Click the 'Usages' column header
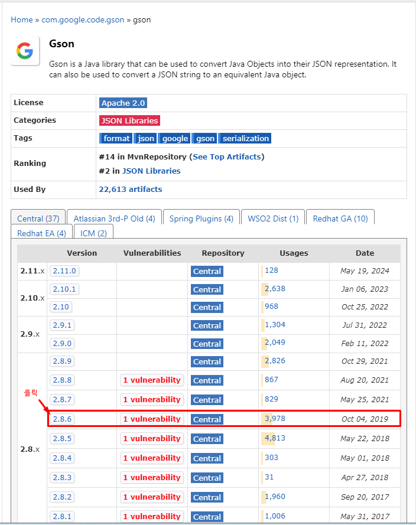Screen dimensions: 416x525 [x=294, y=253]
